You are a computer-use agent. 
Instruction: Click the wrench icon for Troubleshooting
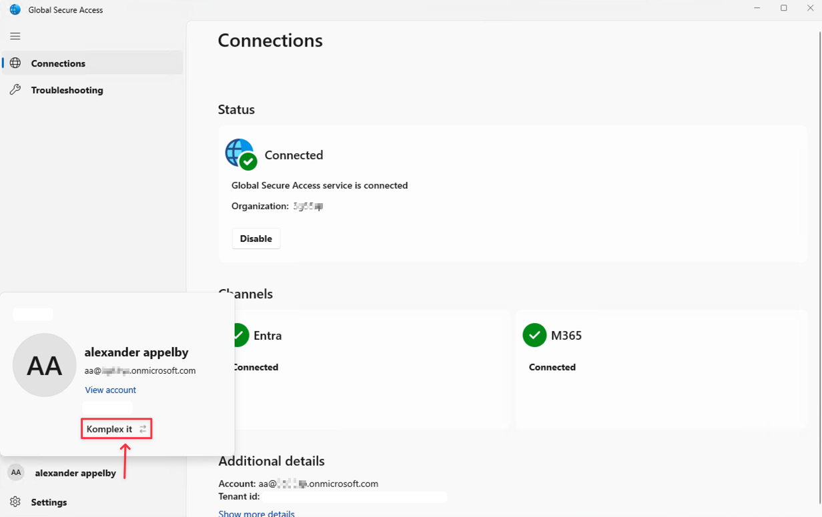pos(15,90)
